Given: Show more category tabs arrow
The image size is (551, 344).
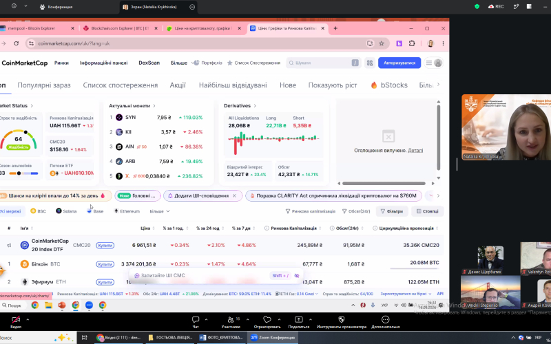Looking at the screenshot, I should coord(438,85).
